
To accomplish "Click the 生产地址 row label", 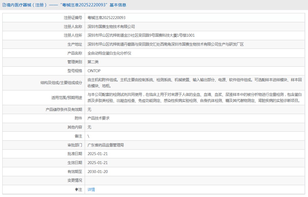I will [x=74, y=44].
